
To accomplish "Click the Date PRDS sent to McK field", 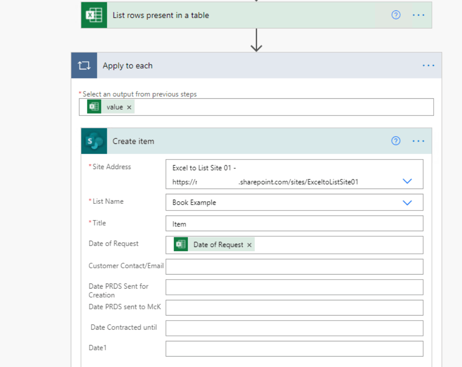I will (294, 307).
